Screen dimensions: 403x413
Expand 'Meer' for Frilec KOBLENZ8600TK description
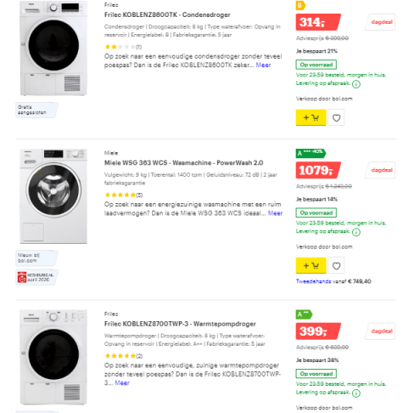pyautogui.click(x=263, y=65)
